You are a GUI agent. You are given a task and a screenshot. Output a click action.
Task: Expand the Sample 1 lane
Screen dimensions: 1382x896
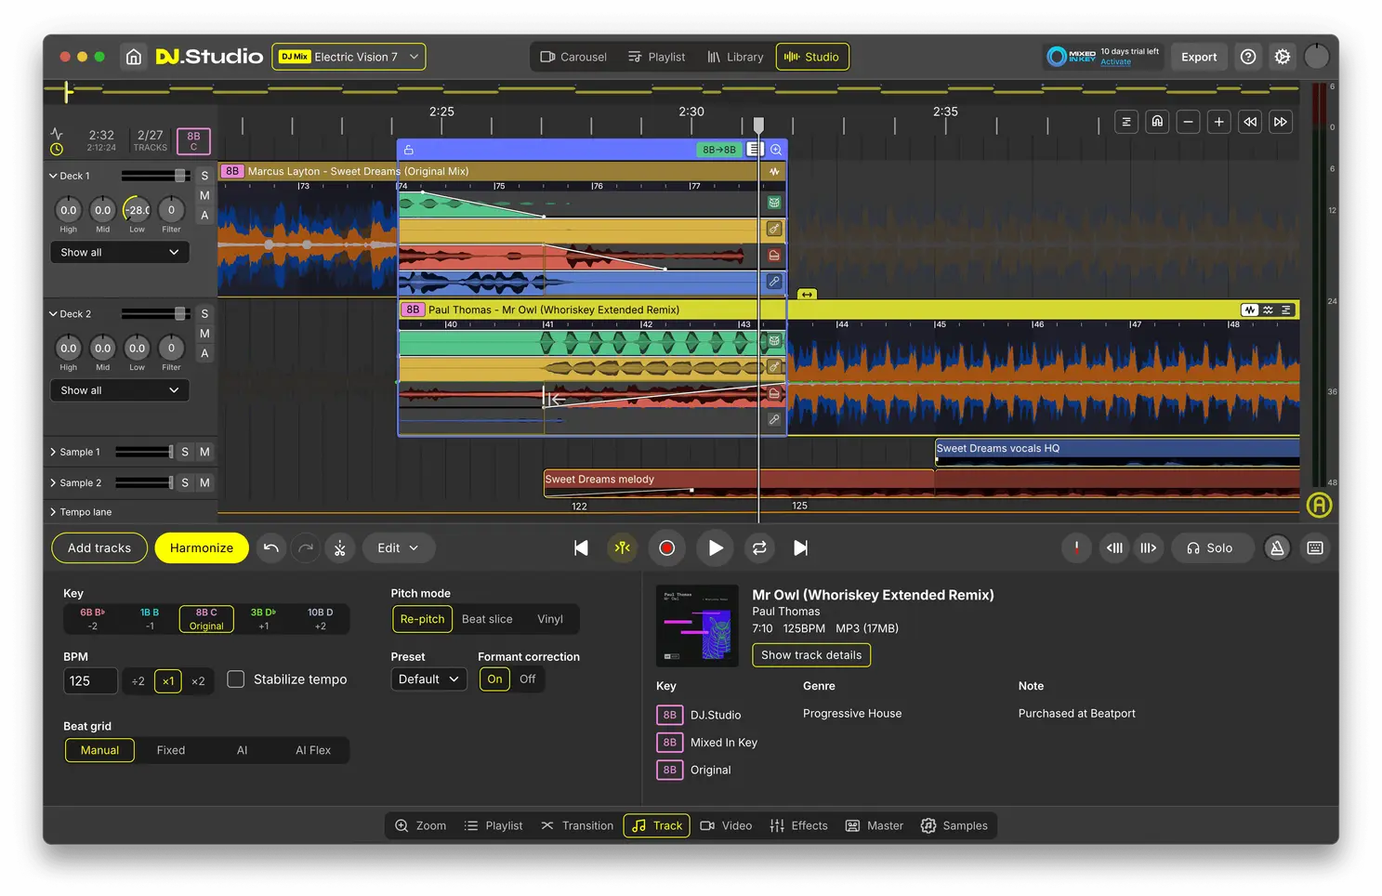(53, 452)
